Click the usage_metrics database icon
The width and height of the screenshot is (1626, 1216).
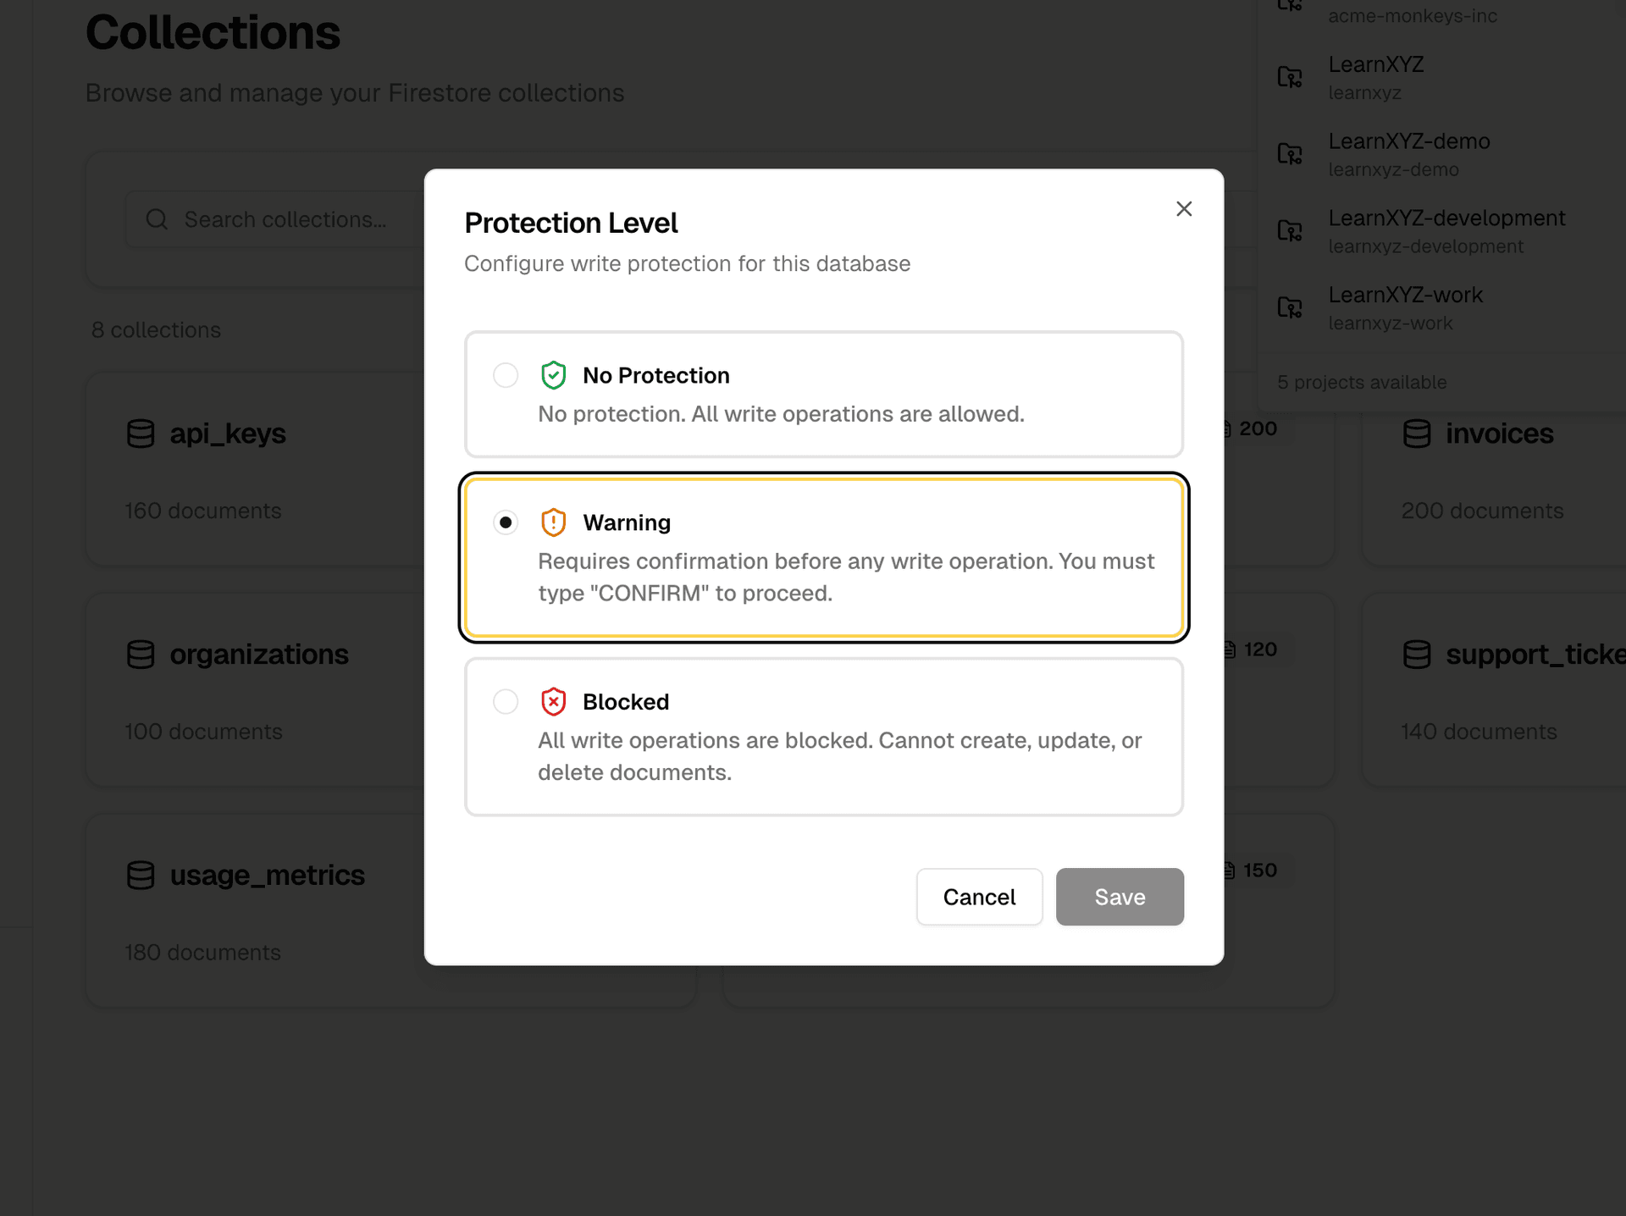pos(141,875)
